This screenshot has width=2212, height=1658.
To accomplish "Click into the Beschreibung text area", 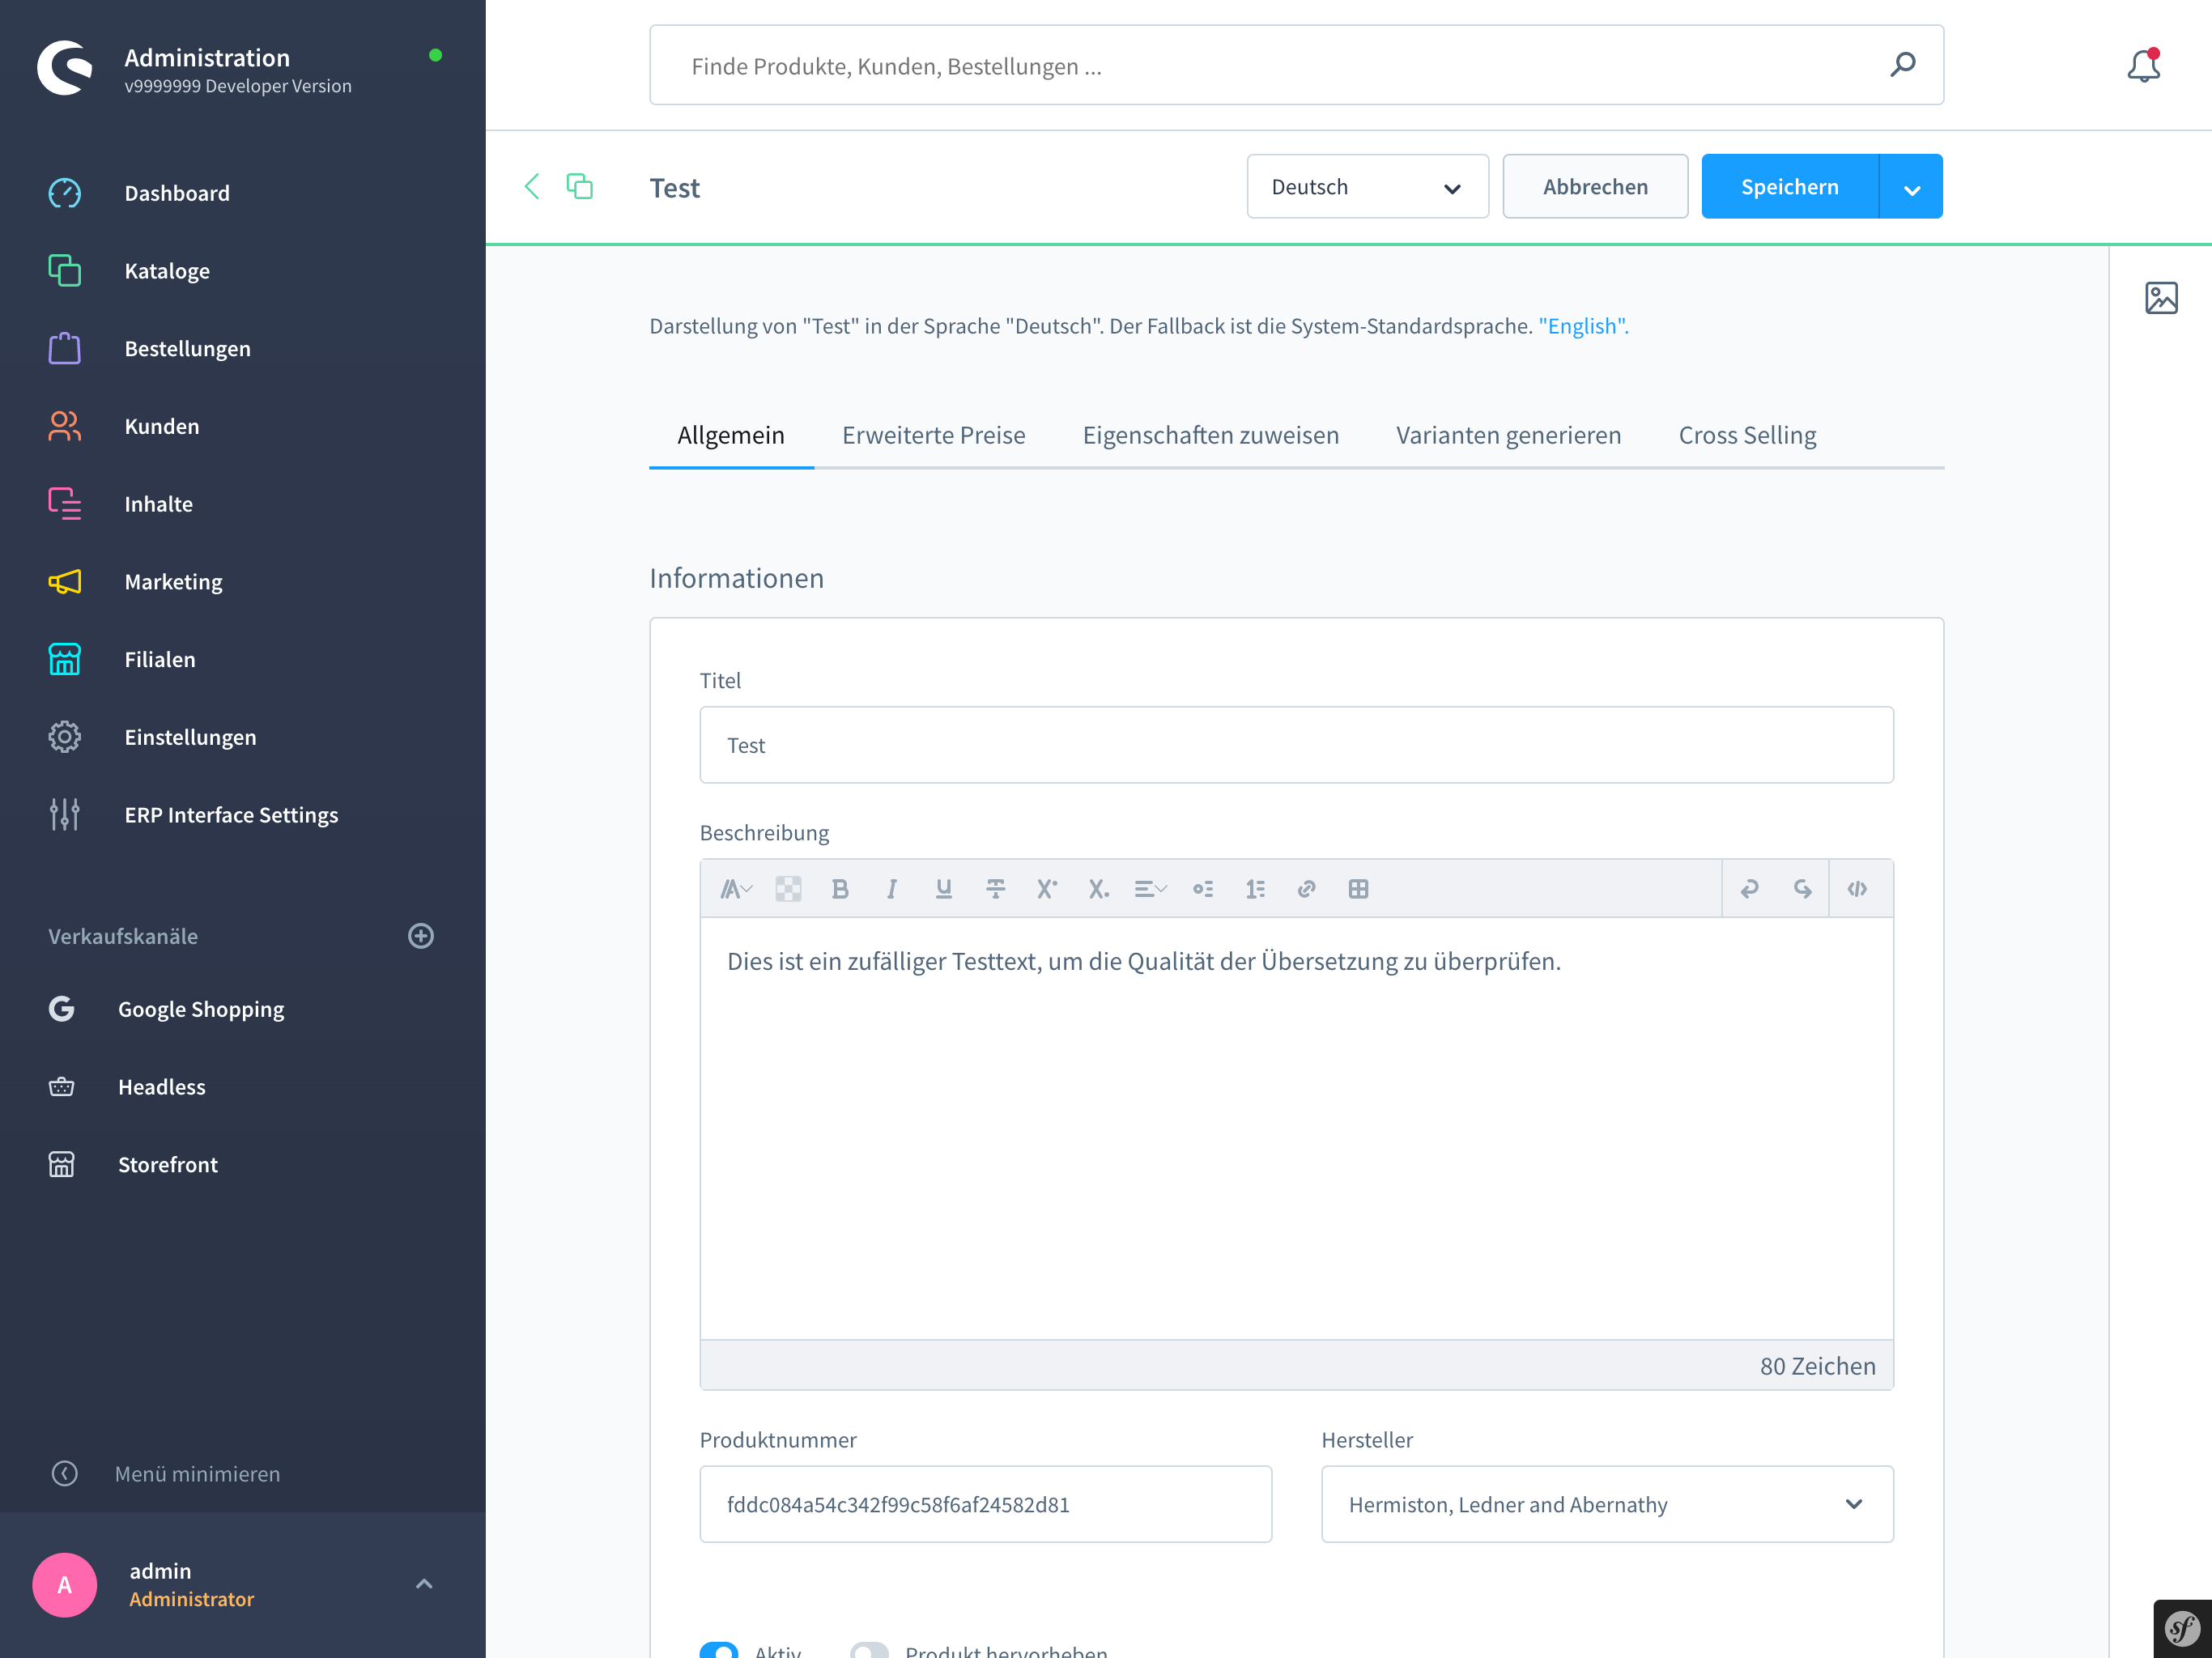I will tap(1296, 1128).
